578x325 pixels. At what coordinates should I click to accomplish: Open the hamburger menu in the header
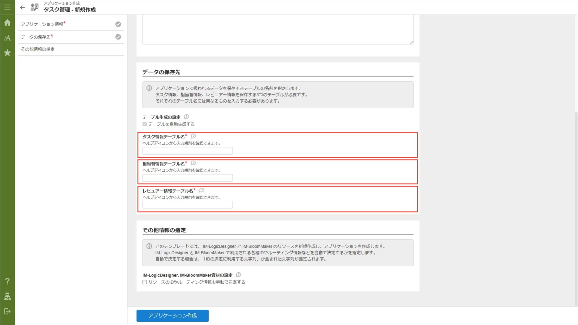pos(7,7)
